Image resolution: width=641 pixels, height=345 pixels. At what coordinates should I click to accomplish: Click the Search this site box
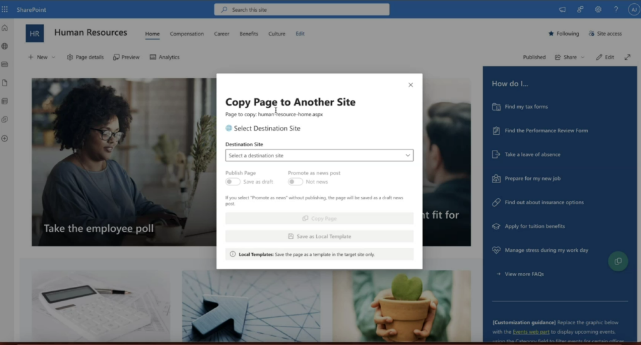pos(302,9)
